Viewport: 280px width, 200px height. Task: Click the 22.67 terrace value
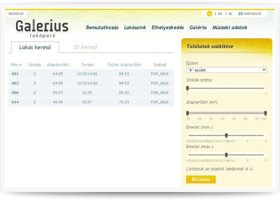(x=87, y=102)
